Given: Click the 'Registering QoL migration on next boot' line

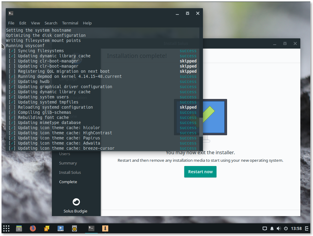Looking at the screenshot, I should pyautogui.click(x=64, y=71).
